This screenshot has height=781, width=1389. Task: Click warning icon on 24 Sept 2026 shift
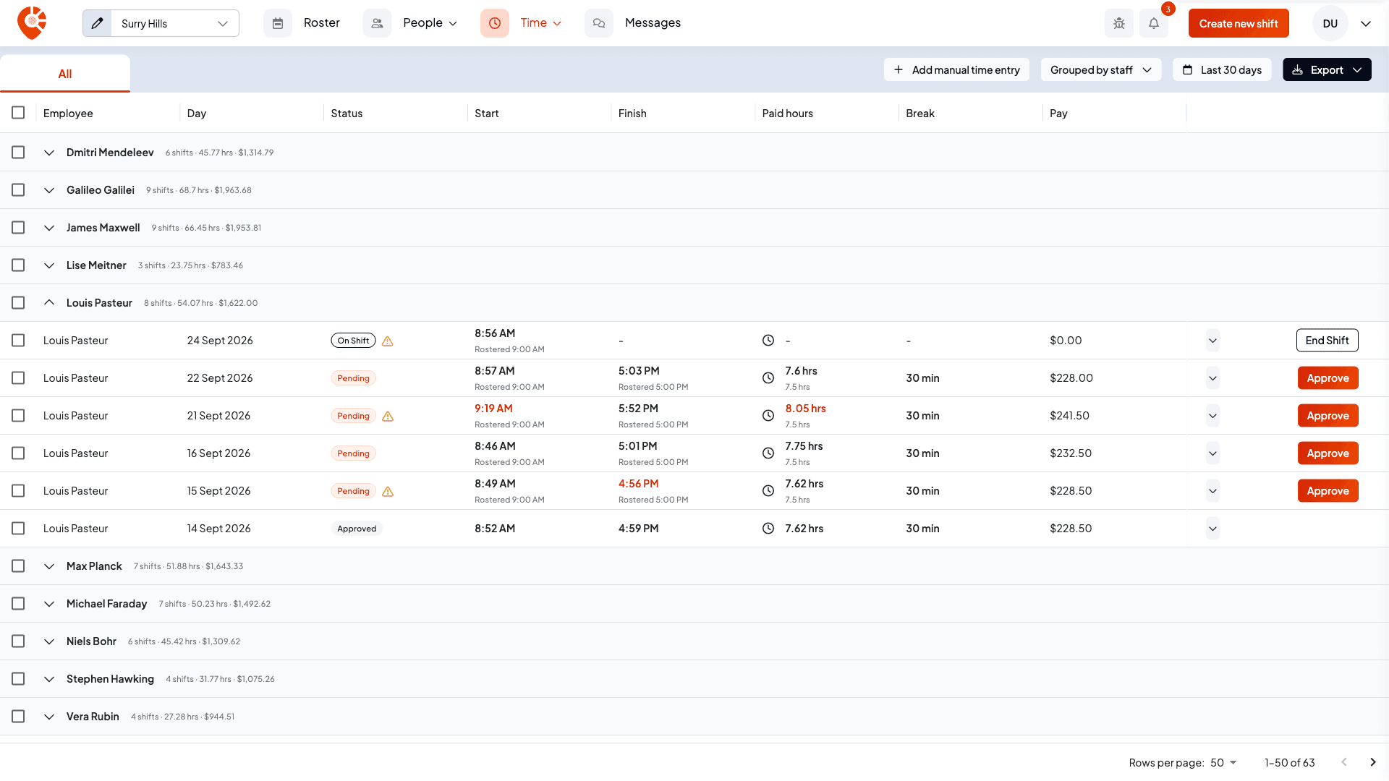pyautogui.click(x=388, y=341)
